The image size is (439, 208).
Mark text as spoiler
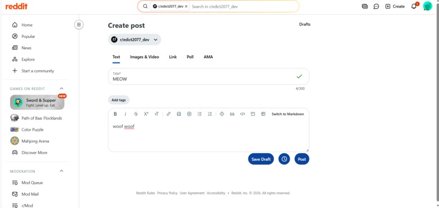pyautogui.click(x=222, y=114)
